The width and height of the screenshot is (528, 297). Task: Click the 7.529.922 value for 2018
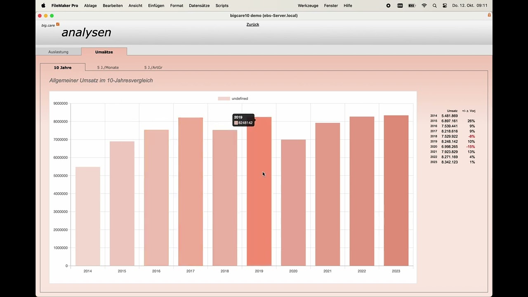pos(450,137)
